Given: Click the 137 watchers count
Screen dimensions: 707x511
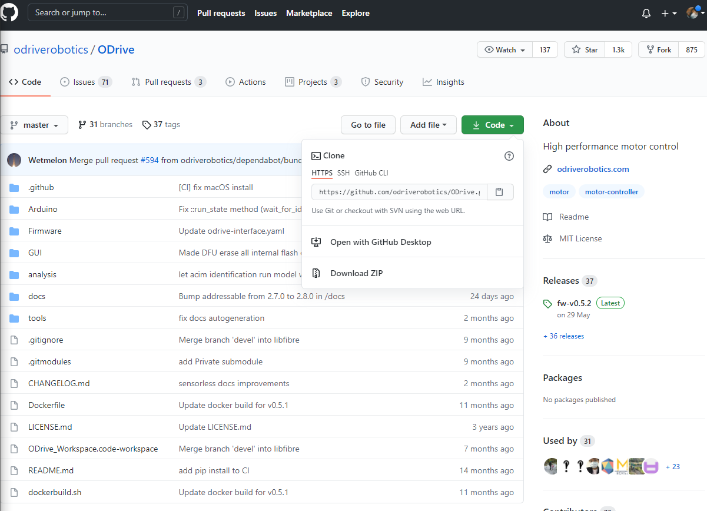Looking at the screenshot, I should (545, 50).
